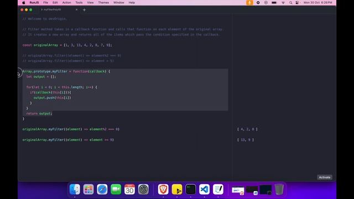Screen dimensions: 354x199
Task: Restore the dark minimized window thumbnail
Action: tap(265, 190)
